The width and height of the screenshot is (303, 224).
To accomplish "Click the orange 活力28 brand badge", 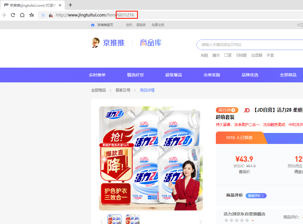I will [x=227, y=110].
